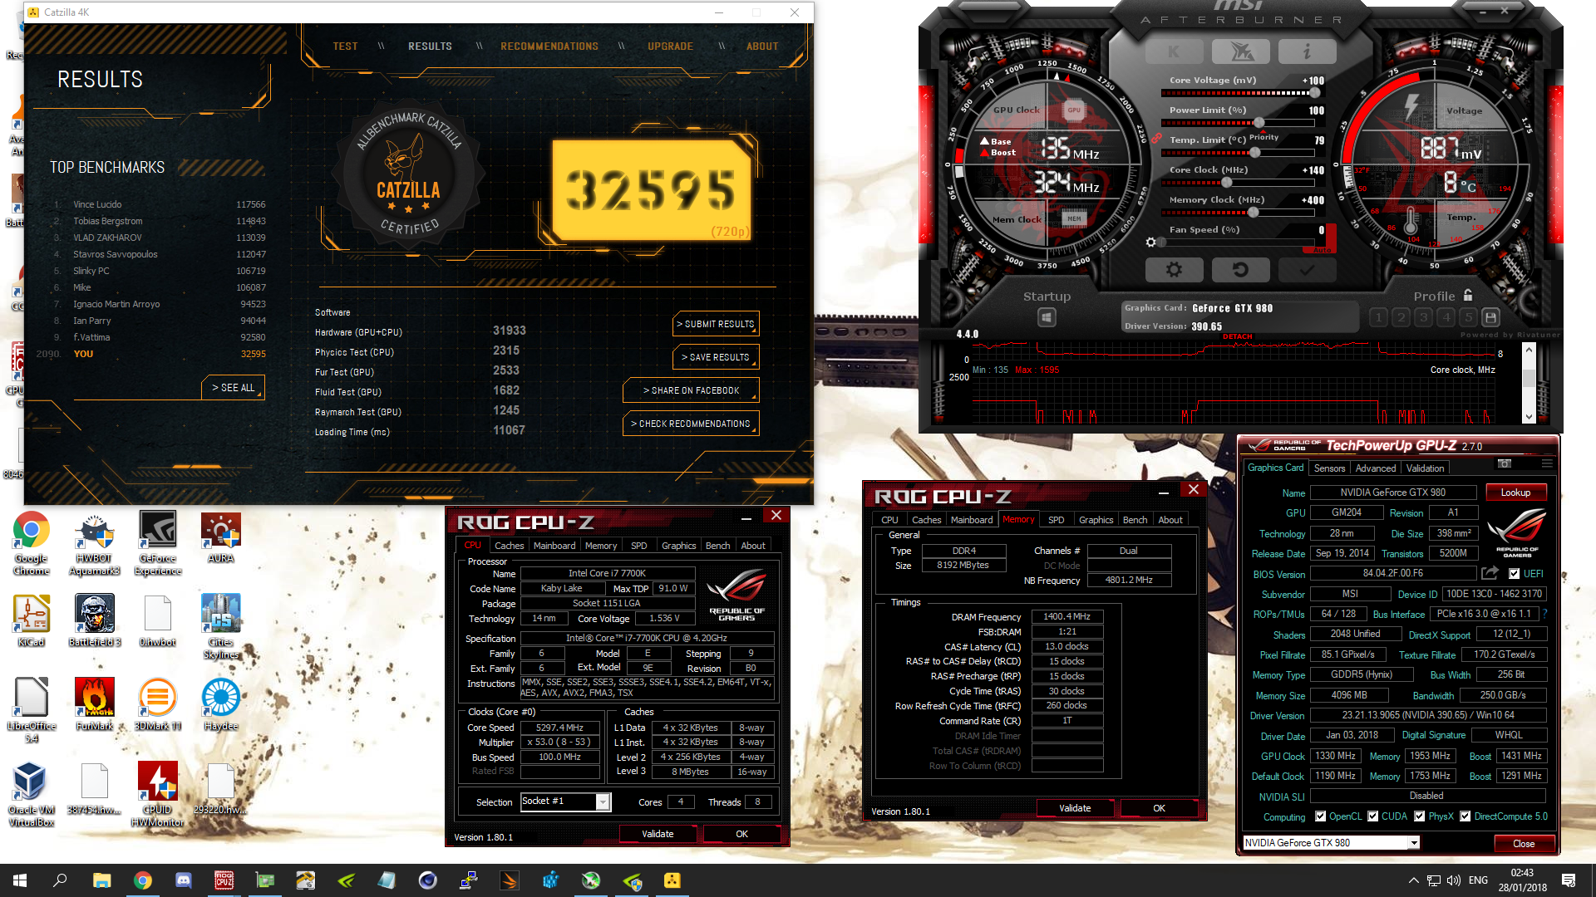The image size is (1596, 897).
Task: Toggle the fan speed Auto button in Afterburner
Action: tap(1322, 250)
